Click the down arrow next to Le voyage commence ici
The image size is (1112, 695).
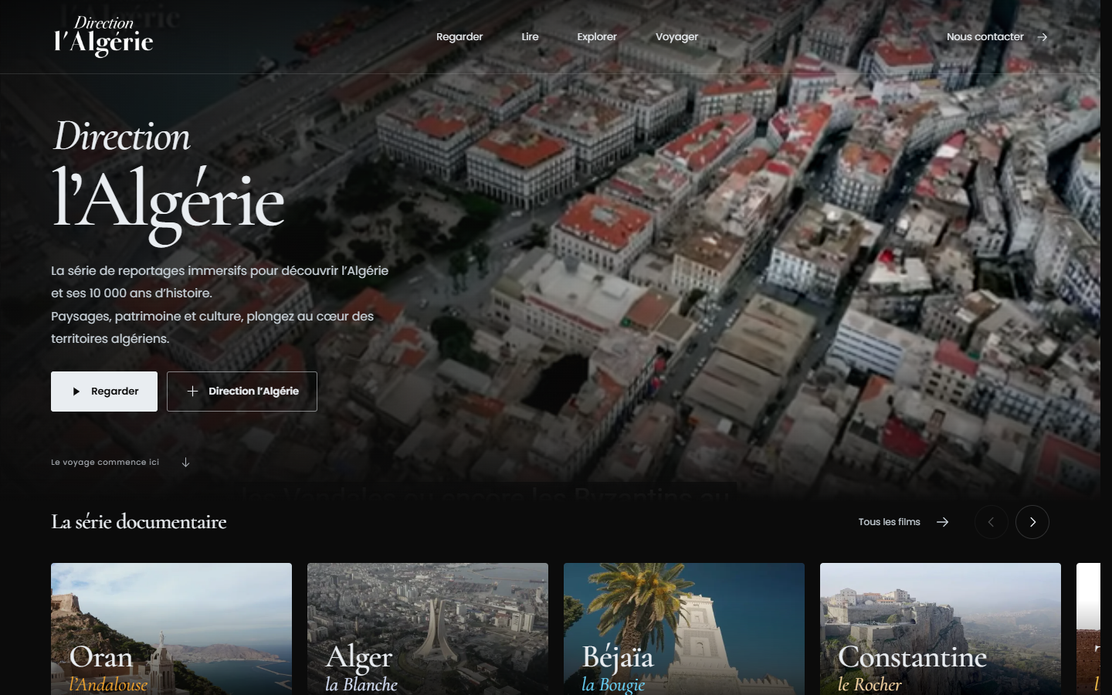pyautogui.click(x=185, y=463)
